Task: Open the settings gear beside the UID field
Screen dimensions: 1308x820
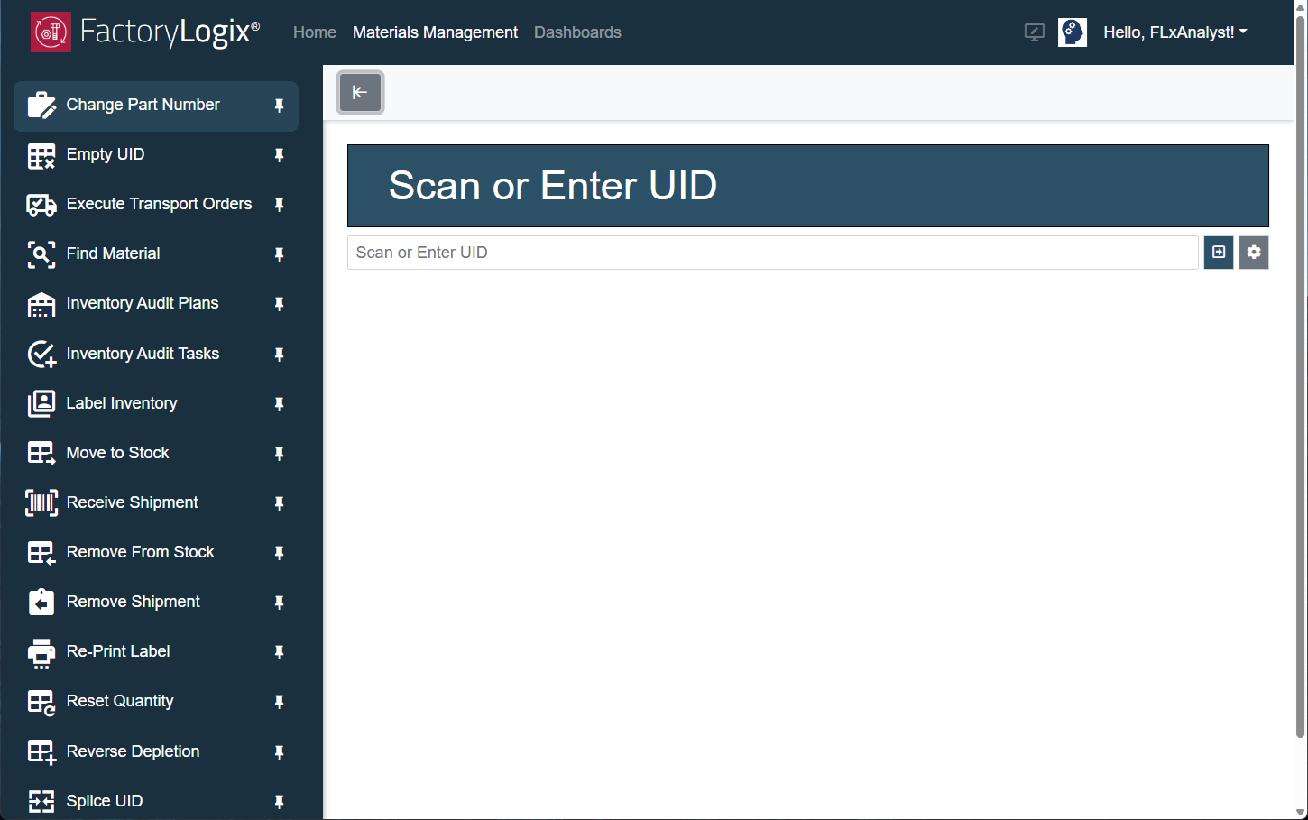Action: [x=1254, y=253]
